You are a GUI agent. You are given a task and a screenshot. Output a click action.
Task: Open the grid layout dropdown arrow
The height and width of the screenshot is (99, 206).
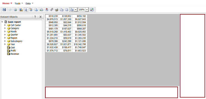(76, 10)
